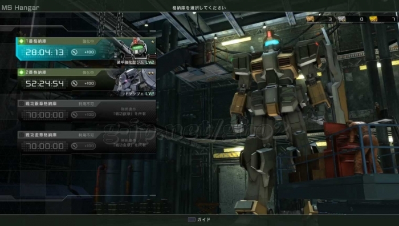Click the wrench icon in hangar 1
Image resolution: width=399 pixels, height=226 pixels.
pos(74,53)
